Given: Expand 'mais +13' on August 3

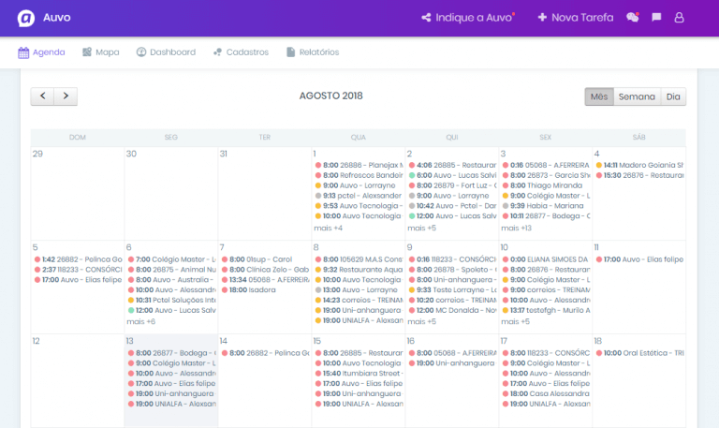Looking at the screenshot, I should click(x=517, y=228).
